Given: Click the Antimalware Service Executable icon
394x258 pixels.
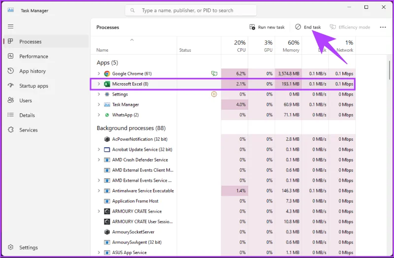Looking at the screenshot, I should [x=107, y=191].
